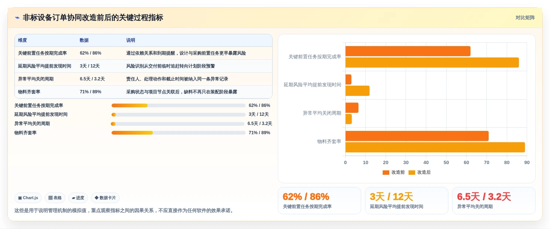550x229 pixels.
Task: Click progress bar for 异常平均关闭周期
Action: (x=178, y=124)
